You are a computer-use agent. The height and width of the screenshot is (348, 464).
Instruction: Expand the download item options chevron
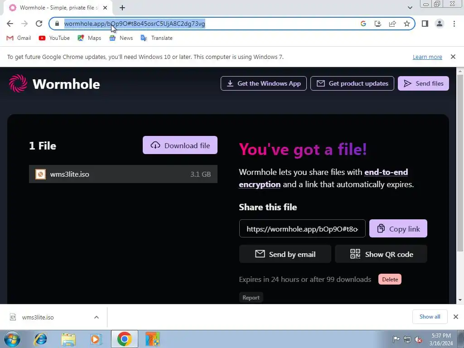coord(97,317)
